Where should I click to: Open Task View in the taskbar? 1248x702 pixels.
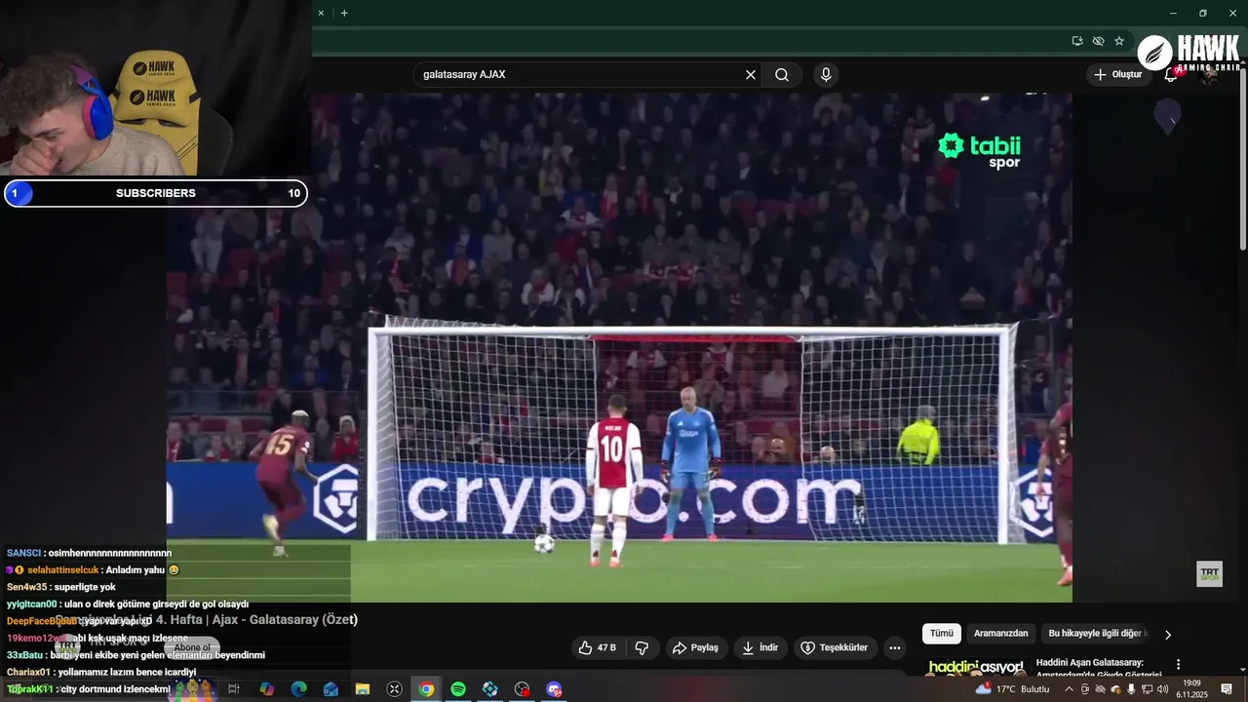(234, 689)
